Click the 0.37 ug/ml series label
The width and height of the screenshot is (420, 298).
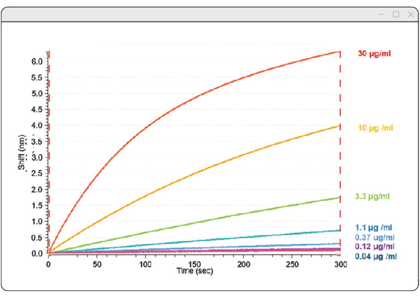point(374,237)
